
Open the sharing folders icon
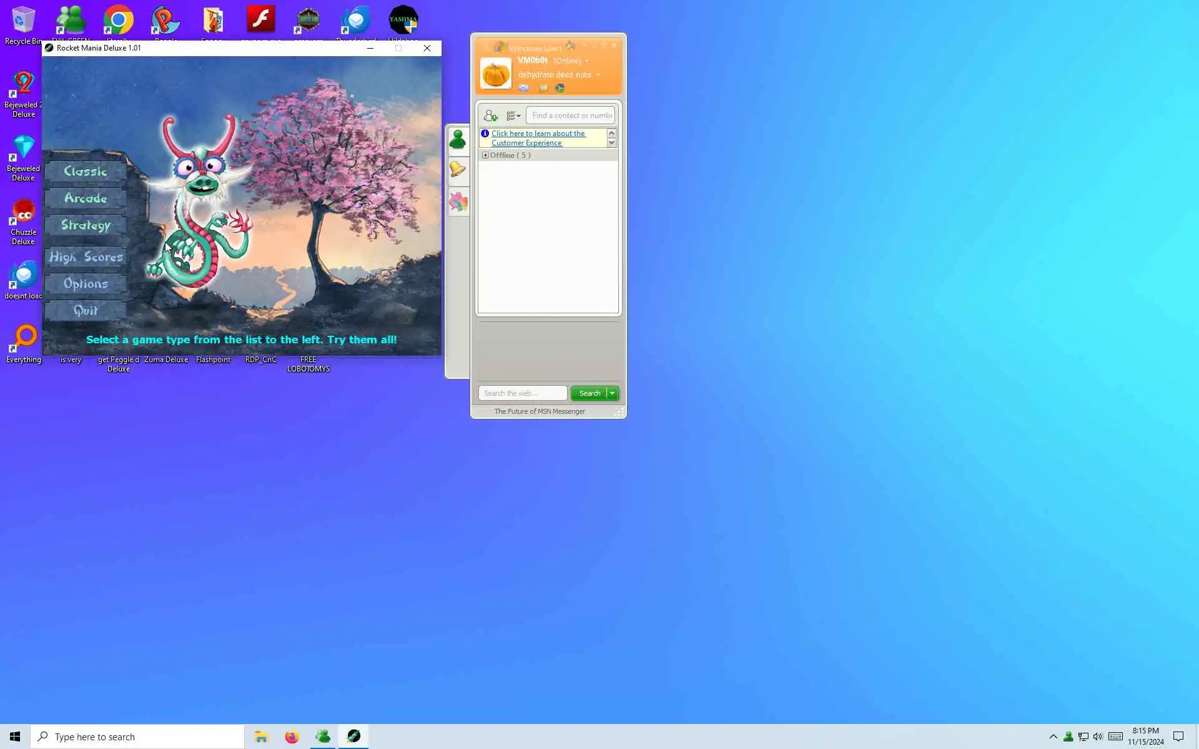click(x=543, y=88)
